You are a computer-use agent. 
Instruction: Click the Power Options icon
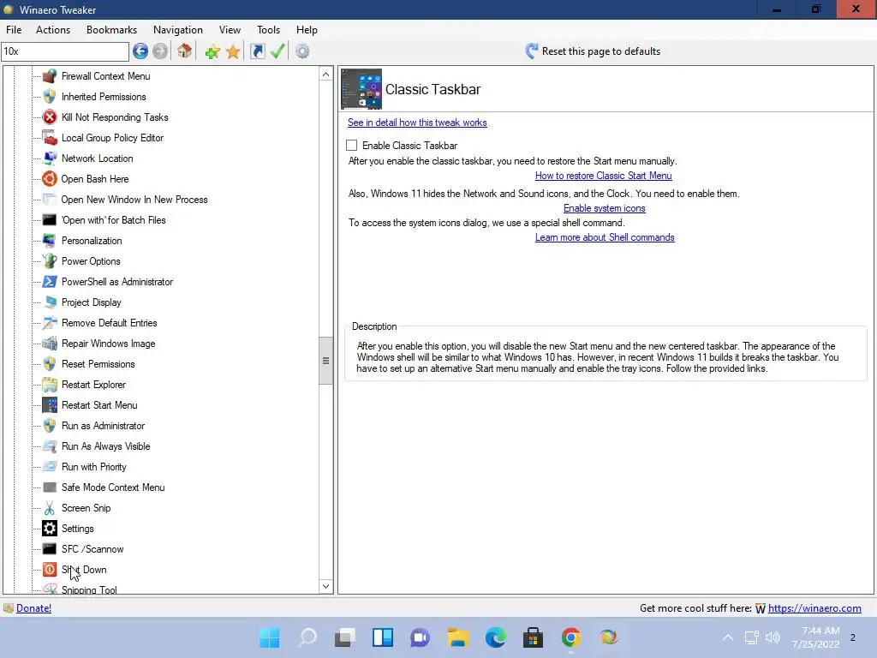click(x=50, y=261)
